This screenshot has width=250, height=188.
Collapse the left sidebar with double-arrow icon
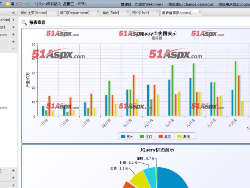tap(13, 13)
